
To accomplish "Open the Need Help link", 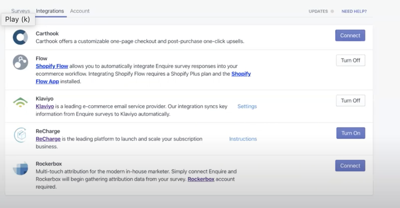I will click(x=354, y=11).
